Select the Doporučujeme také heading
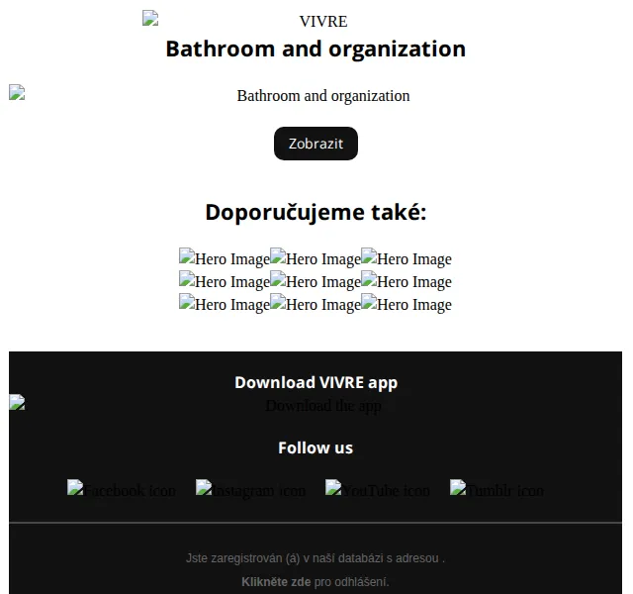 pyautogui.click(x=316, y=212)
